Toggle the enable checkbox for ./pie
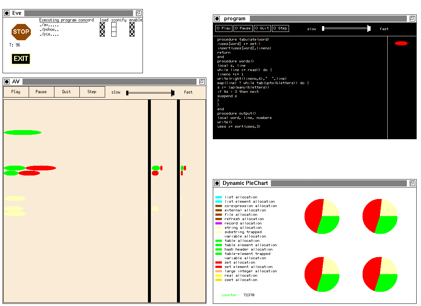The width and height of the screenshot is (421, 306). coord(132,34)
